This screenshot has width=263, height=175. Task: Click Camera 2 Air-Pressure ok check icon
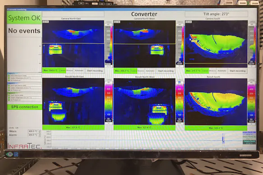(x=9, y=90)
